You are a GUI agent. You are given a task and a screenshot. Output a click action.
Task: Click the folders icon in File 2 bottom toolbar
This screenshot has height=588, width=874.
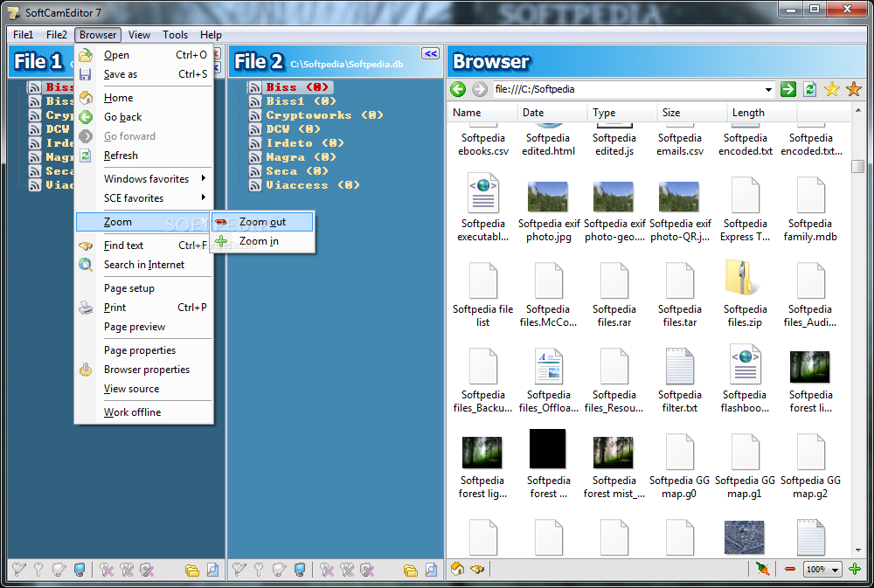click(411, 570)
